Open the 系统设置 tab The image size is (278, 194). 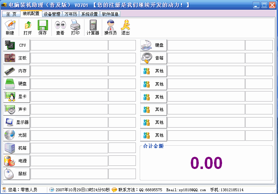(x=89, y=14)
